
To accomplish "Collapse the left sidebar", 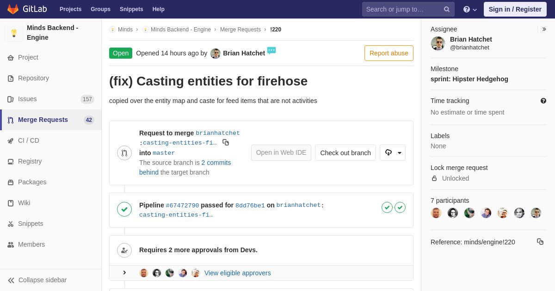I will [x=51, y=280].
